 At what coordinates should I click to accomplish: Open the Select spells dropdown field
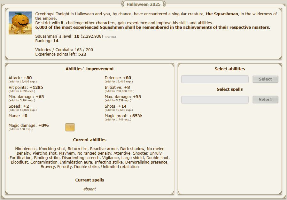(214, 100)
